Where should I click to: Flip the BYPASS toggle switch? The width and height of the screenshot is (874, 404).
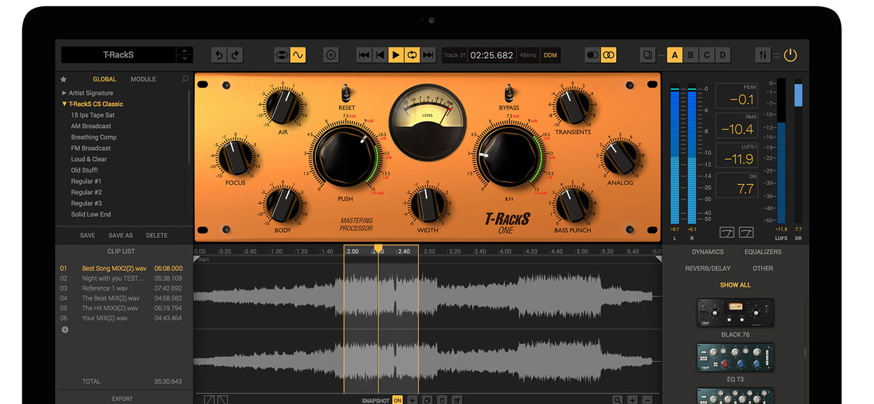tap(509, 94)
